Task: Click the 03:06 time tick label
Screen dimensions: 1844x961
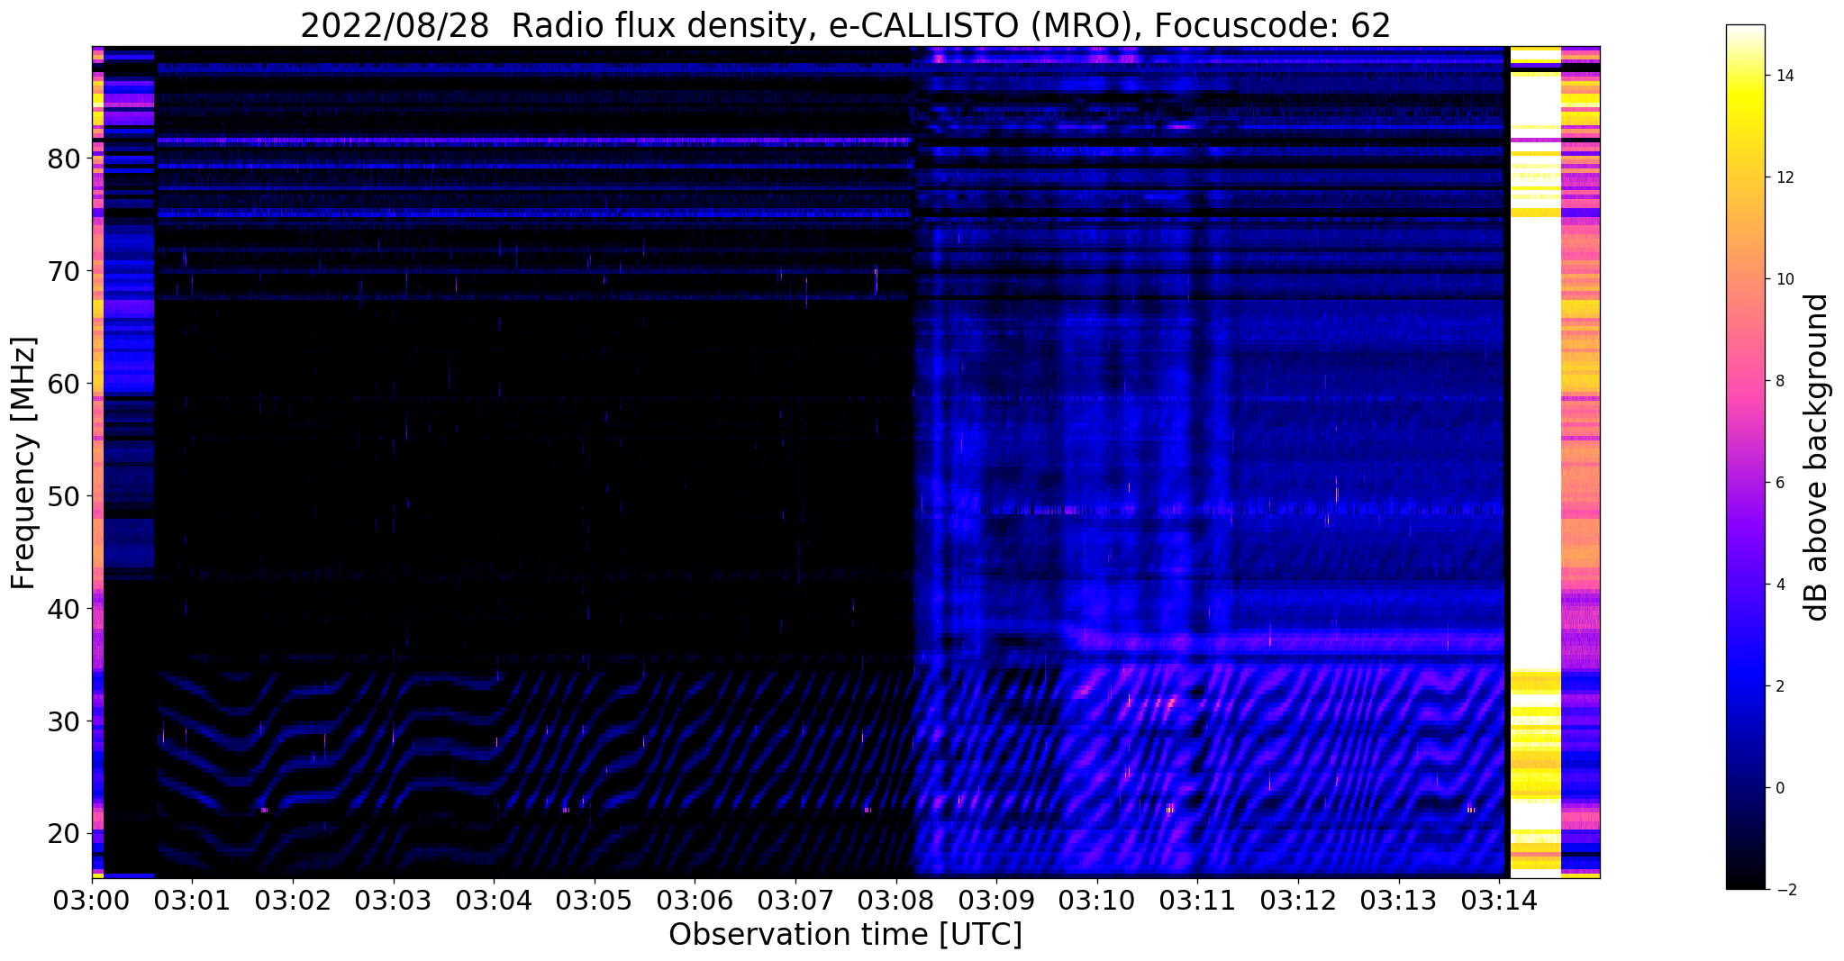Action: (x=695, y=900)
